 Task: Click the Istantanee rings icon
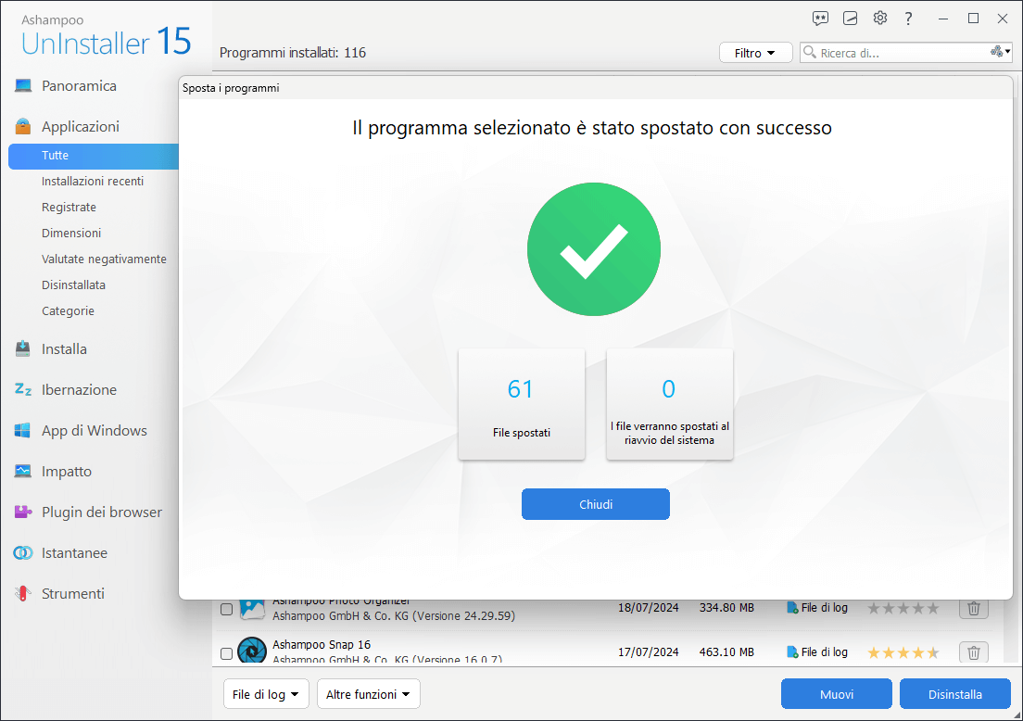point(23,552)
